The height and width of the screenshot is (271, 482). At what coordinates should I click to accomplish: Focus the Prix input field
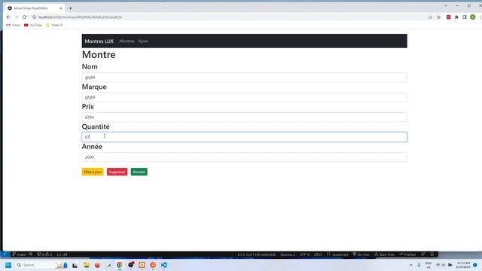click(x=244, y=117)
